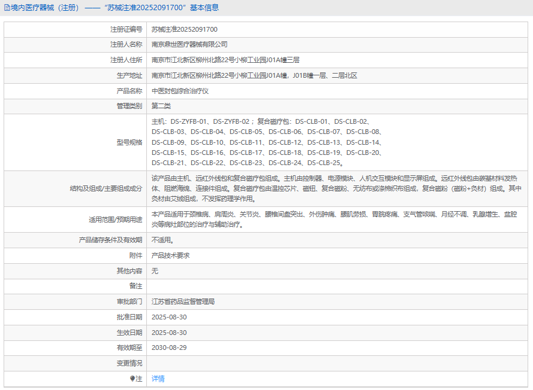The width and height of the screenshot is (533, 390).
Task: Click model line starting DS-CLB-09
Action: (267, 142)
